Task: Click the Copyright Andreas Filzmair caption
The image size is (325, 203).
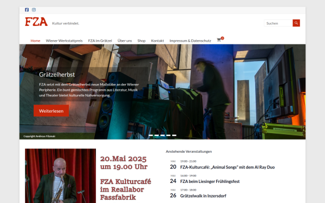Action: point(40,136)
